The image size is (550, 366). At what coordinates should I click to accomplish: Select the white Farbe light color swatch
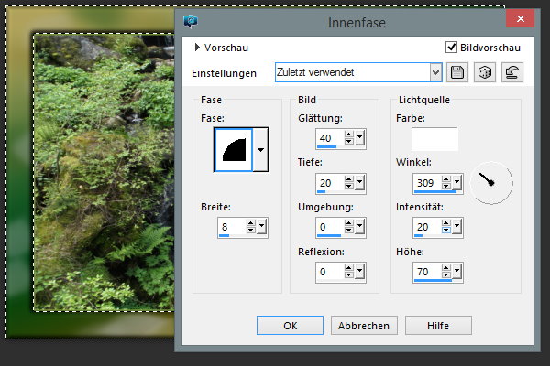coord(434,138)
